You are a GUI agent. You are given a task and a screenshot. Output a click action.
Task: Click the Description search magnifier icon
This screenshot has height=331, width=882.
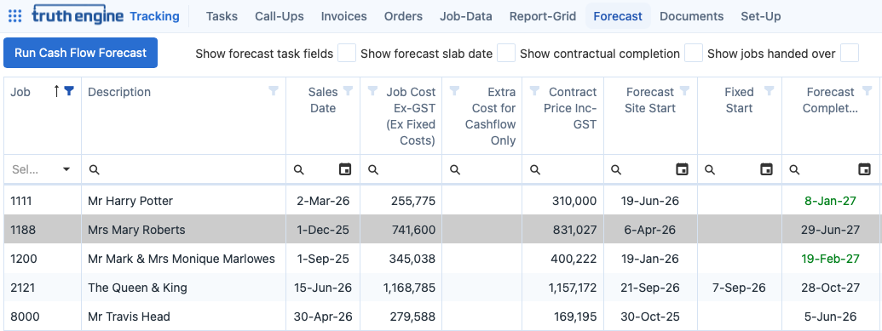95,169
